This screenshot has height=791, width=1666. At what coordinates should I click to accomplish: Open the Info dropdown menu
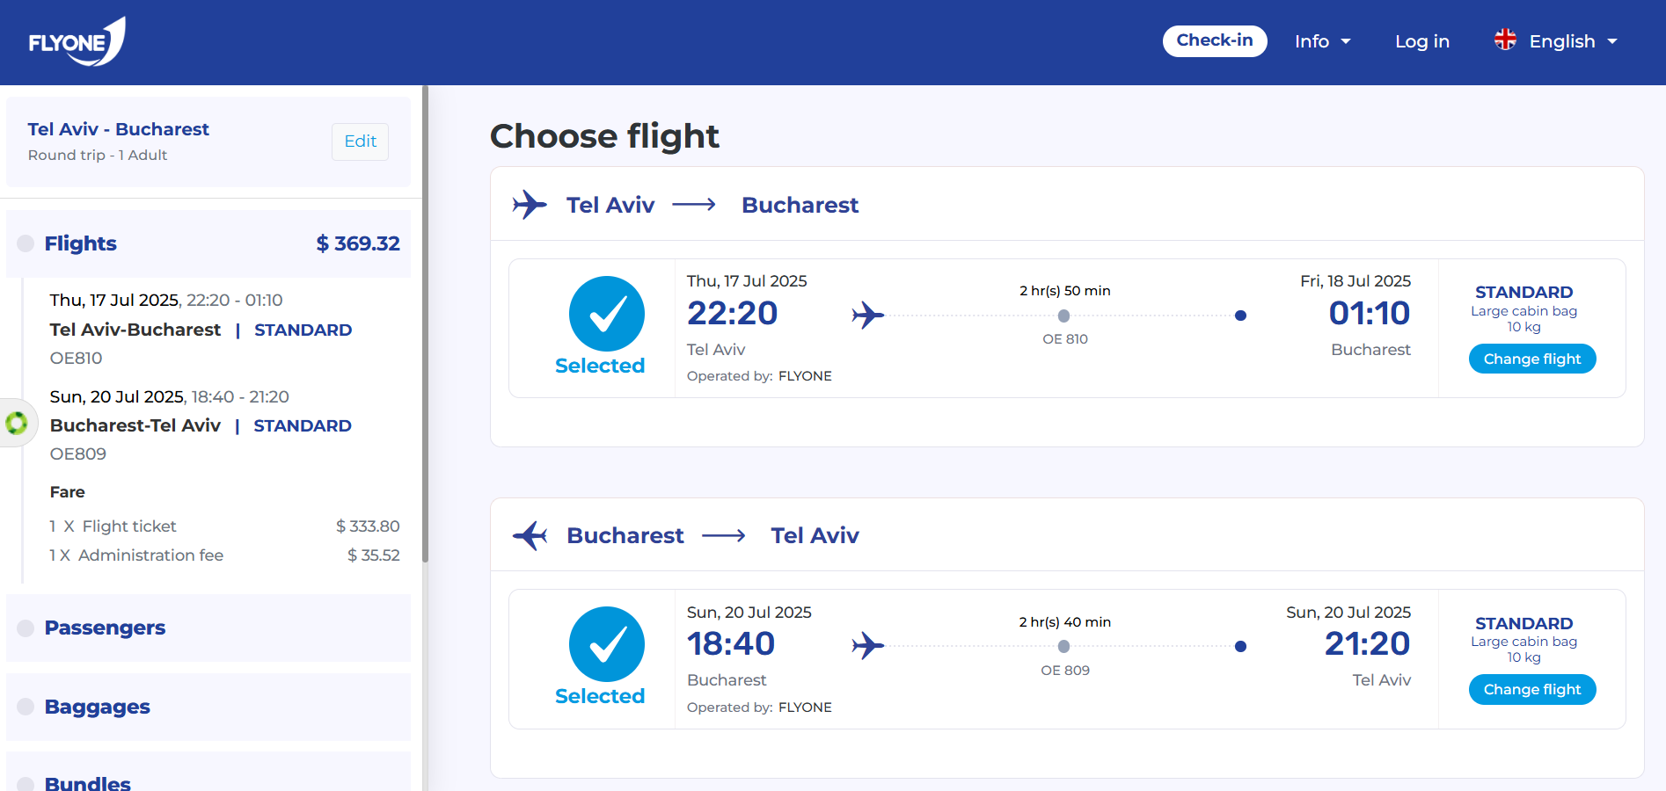[x=1322, y=41]
